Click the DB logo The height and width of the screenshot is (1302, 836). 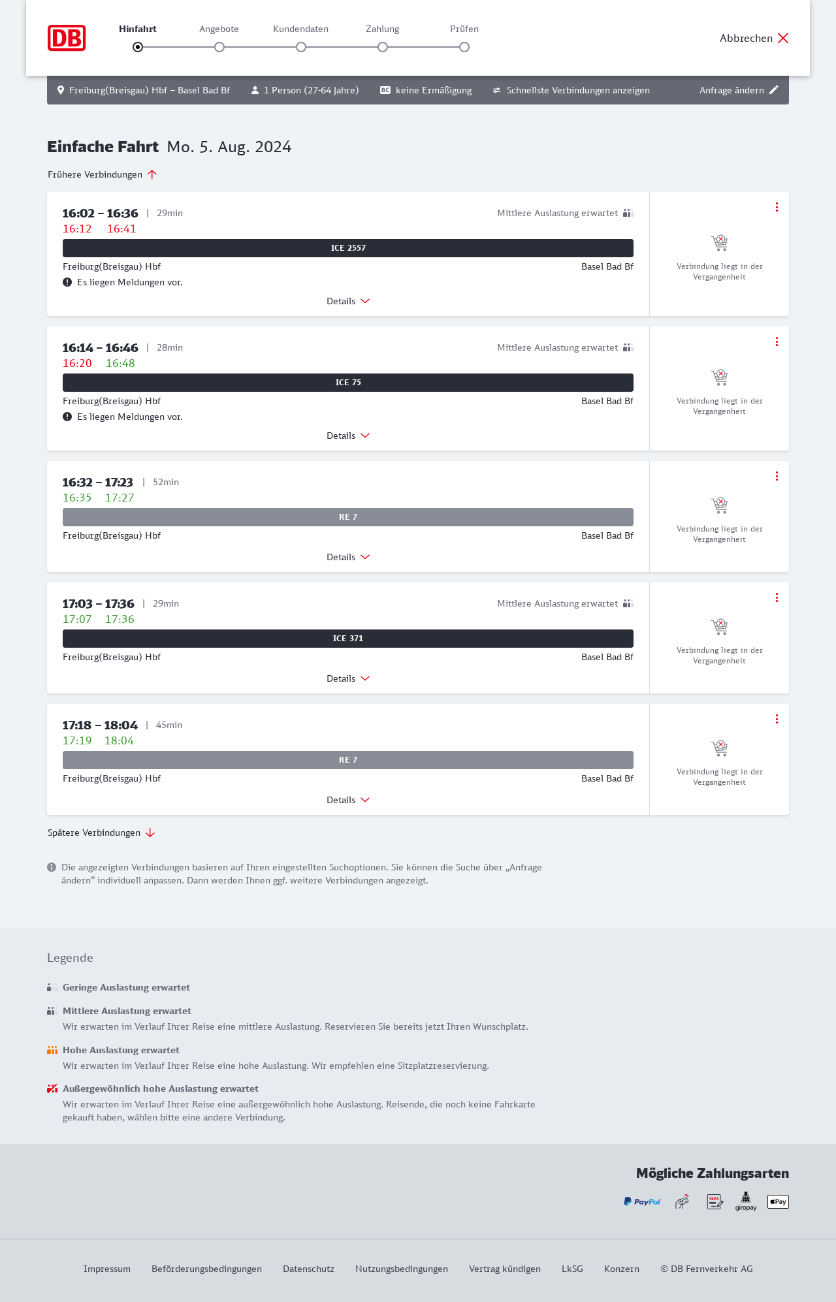pyautogui.click(x=67, y=38)
